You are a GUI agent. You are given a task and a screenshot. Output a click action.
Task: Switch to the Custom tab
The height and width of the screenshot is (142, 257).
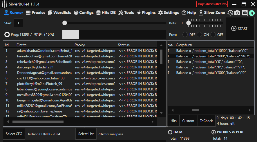(188, 121)
